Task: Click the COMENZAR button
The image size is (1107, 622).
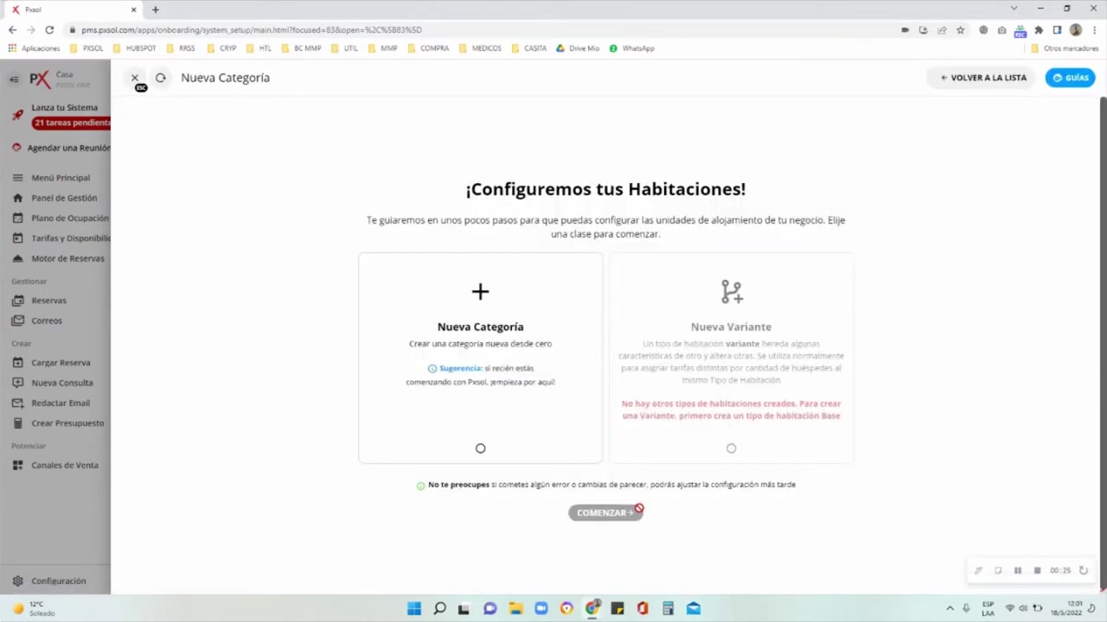Action: 604,512
